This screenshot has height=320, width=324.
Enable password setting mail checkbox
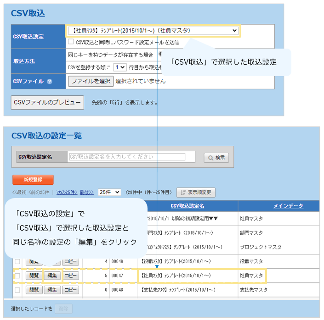71,42
